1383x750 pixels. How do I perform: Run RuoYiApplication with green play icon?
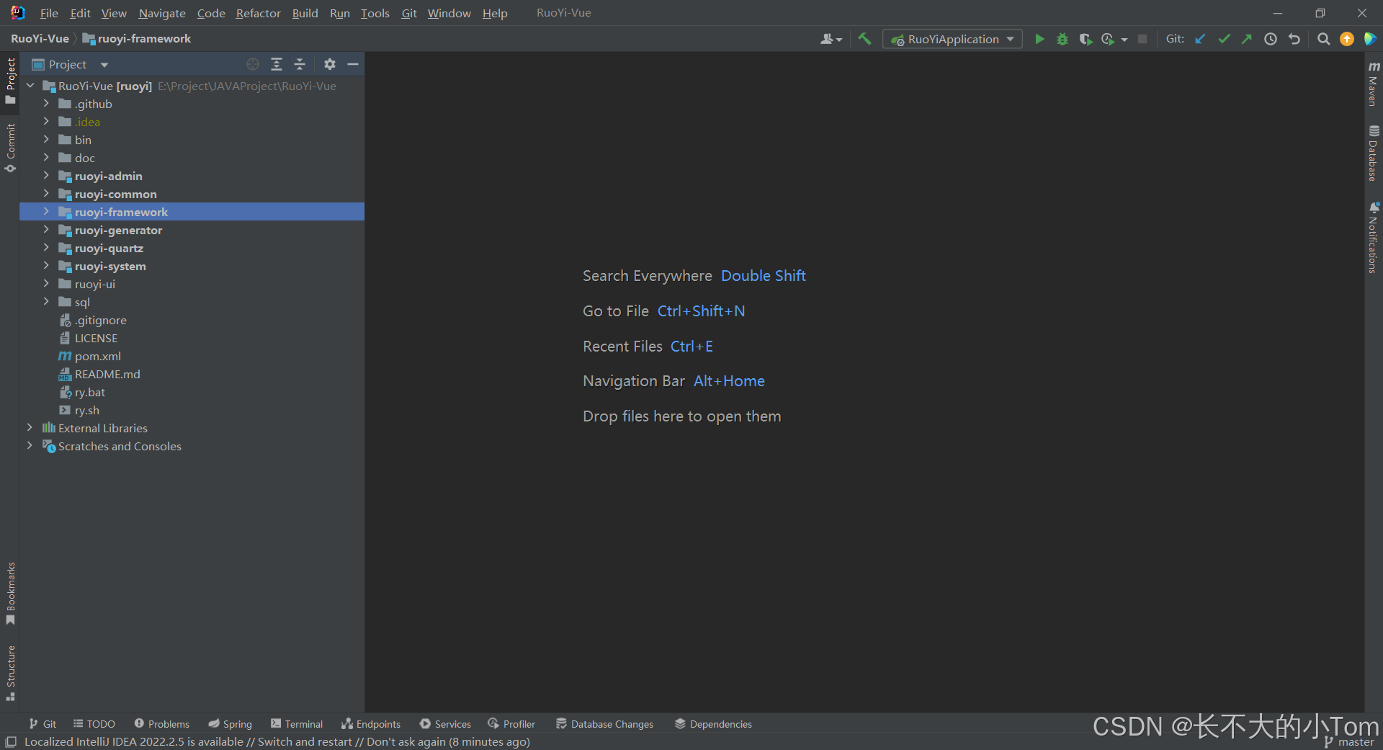pos(1039,39)
